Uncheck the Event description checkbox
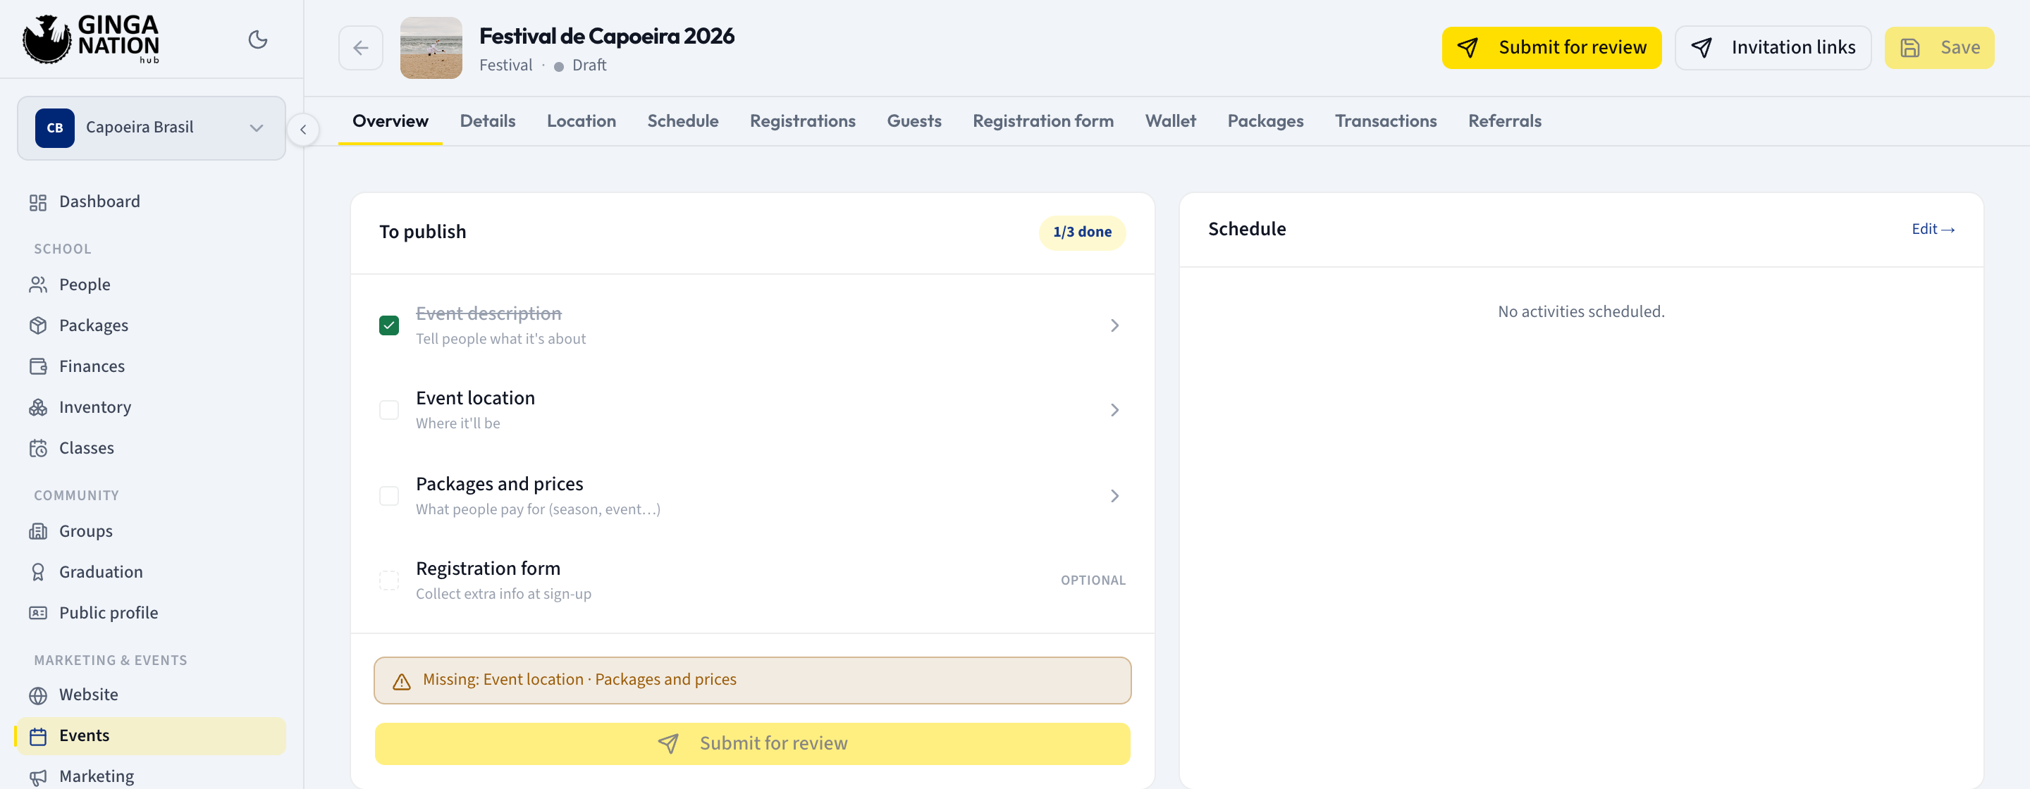The height and width of the screenshot is (789, 2030). coord(389,325)
